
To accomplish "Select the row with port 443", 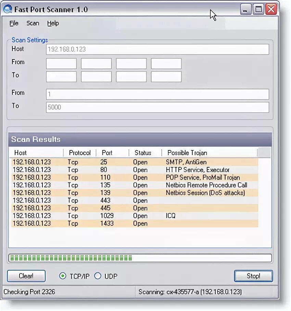I will pos(135,200).
